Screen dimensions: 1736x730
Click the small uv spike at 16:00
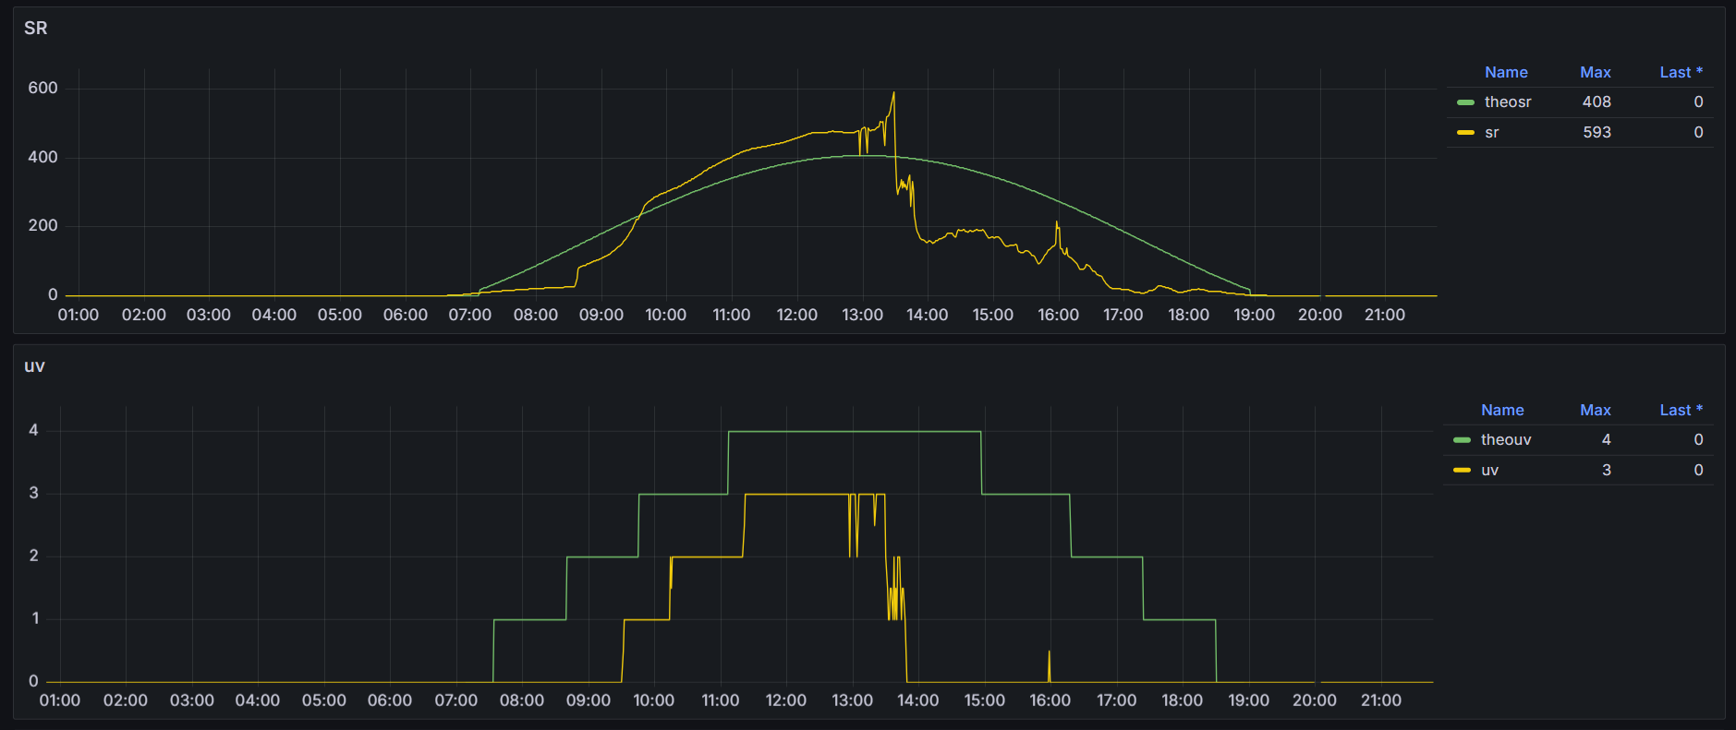pos(1049,664)
